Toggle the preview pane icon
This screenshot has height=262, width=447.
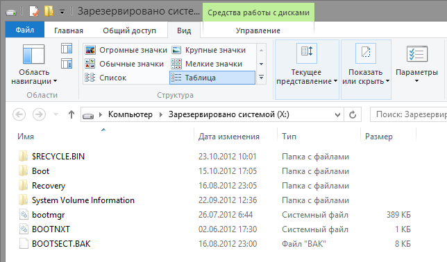coord(67,49)
